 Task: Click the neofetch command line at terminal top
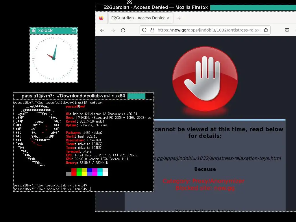(x=58, y=103)
